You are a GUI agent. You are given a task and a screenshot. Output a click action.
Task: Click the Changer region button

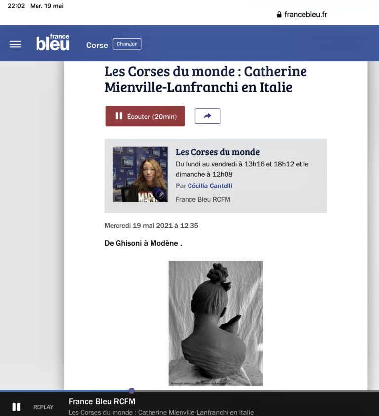(x=127, y=44)
